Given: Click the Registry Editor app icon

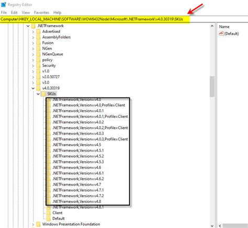Looking at the screenshot, I should [x=4, y=5].
